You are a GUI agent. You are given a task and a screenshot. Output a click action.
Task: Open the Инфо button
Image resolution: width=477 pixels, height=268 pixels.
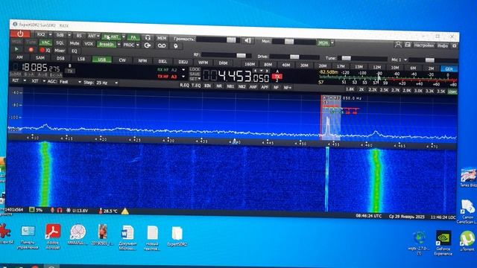[443, 45]
